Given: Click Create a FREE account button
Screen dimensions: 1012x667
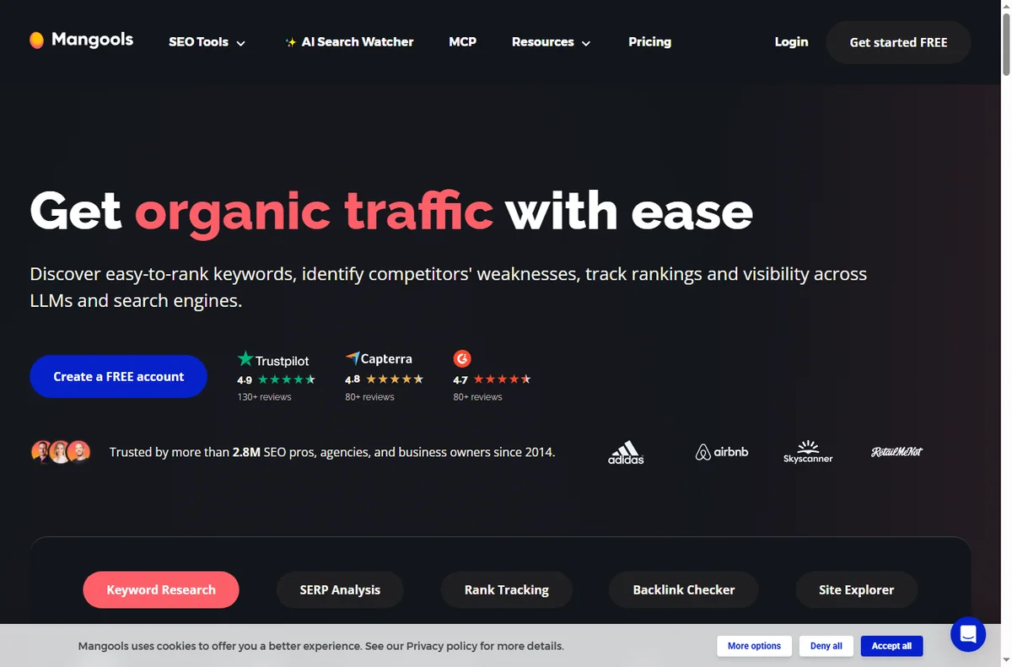Looking at the screenshot, I should 118,376.
